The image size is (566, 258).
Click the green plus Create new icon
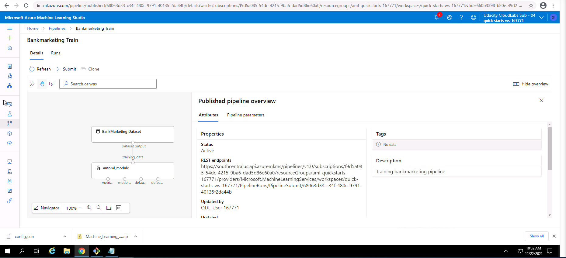(10, 38)
